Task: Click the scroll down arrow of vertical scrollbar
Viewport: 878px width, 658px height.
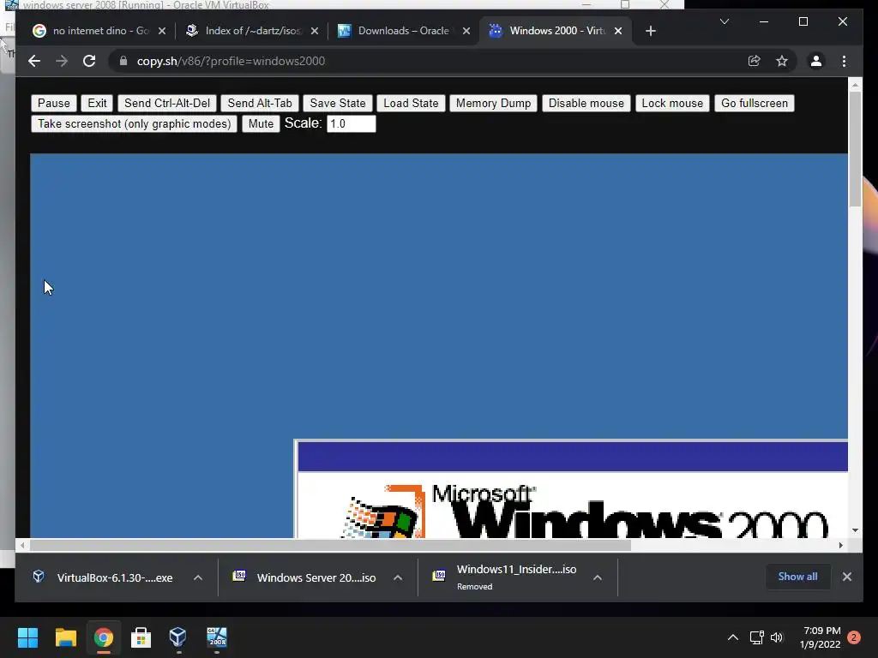Action: coord(855,529)
